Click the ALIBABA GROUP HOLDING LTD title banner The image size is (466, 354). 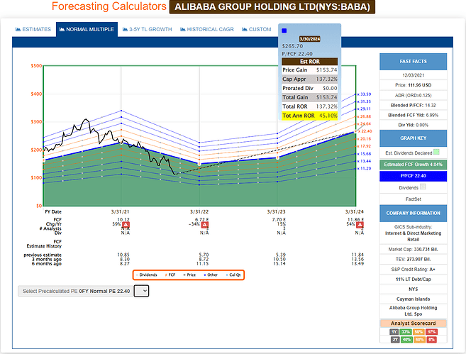coord(272,7)
